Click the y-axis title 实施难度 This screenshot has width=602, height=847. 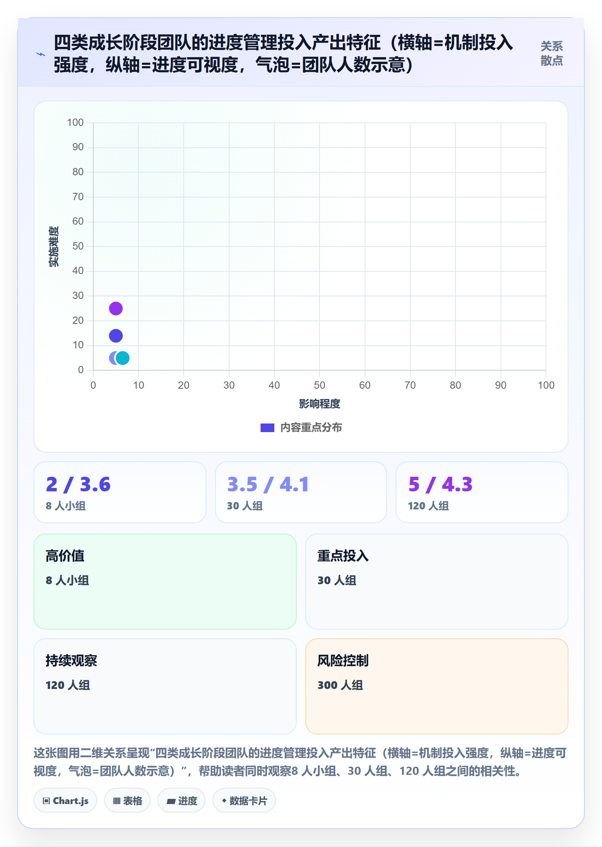(54, 247)
